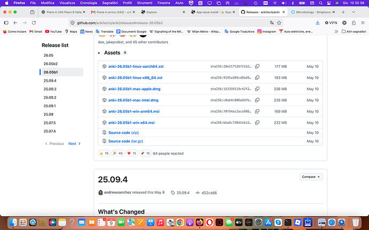Copy sha256 of anki-26.05b1-linux-aarch64.zst
The image size is (369, 230).
tap(257, 66)
